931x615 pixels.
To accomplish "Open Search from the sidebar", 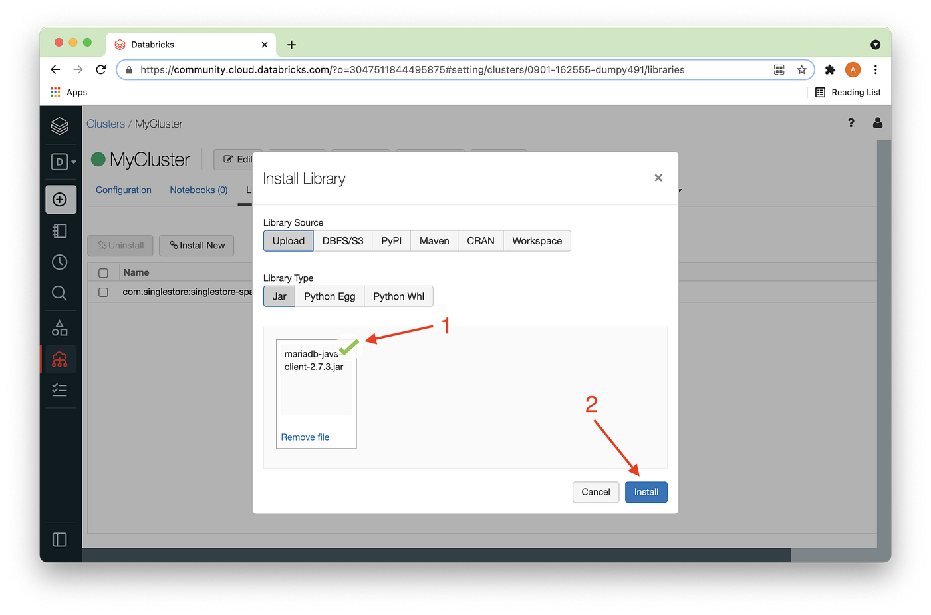I will coord(60,293).
